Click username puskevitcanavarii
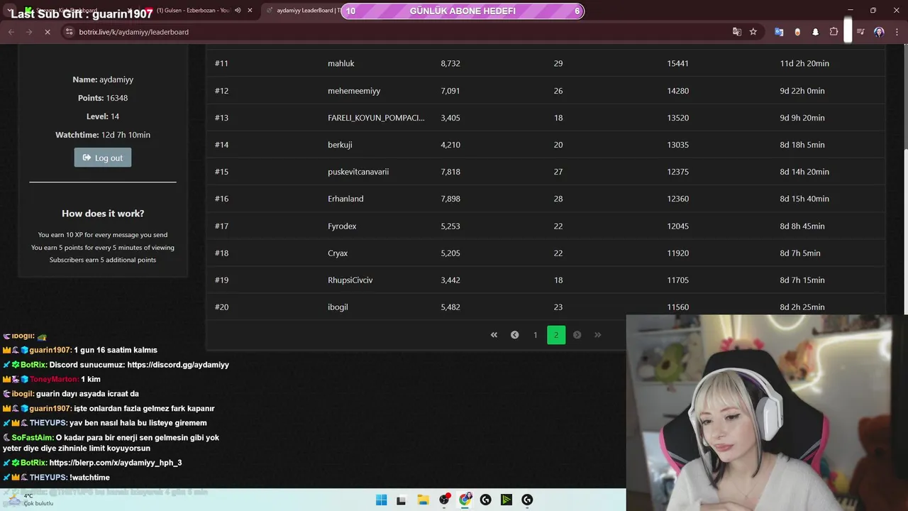 click(358, 172)
